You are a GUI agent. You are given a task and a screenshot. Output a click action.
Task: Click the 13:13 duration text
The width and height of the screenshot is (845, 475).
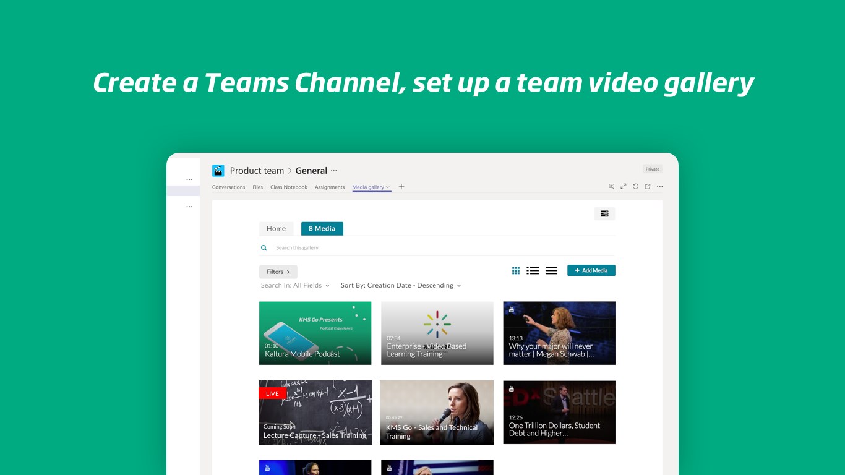tap(516, 338)
